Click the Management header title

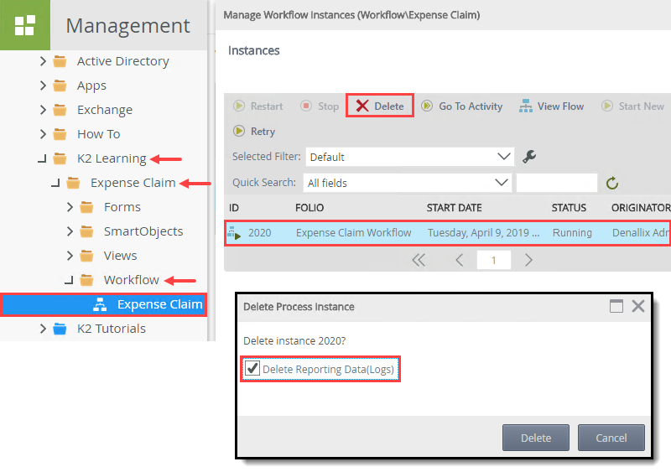pos(127,26)
